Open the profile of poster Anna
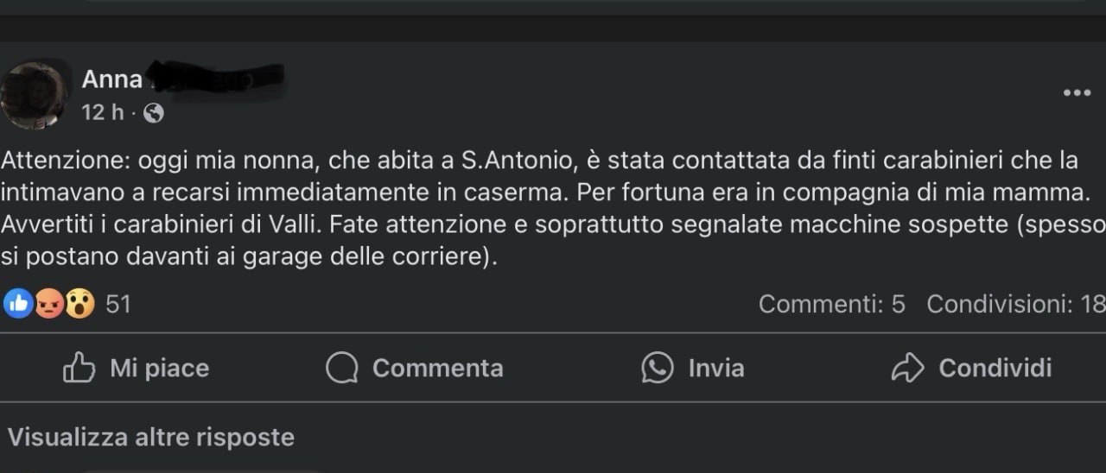 [112, 79]
